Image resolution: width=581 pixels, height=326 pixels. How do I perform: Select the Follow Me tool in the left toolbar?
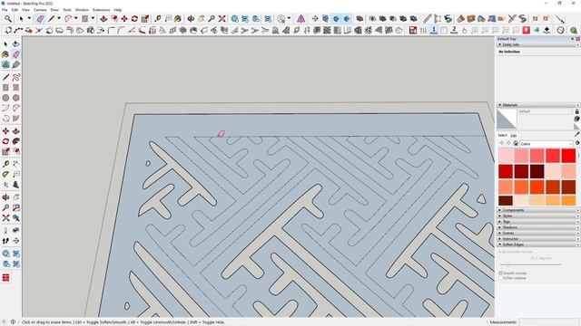tap(16, 141)
